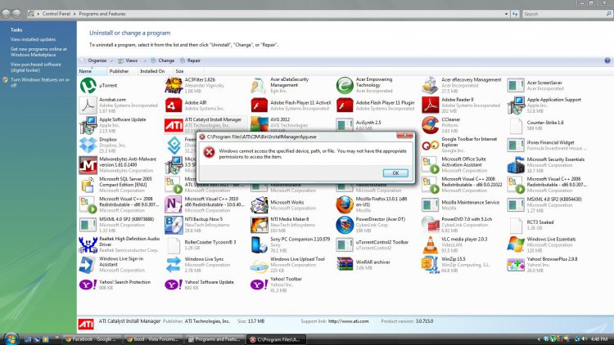614x345 pixels.
Task: Click Change in the toolbar
Action: tap(163, 60)
